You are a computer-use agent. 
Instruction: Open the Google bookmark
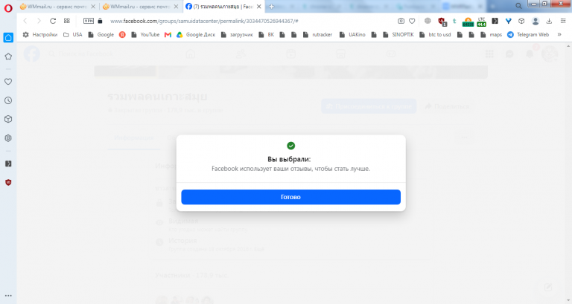[101, 35]
